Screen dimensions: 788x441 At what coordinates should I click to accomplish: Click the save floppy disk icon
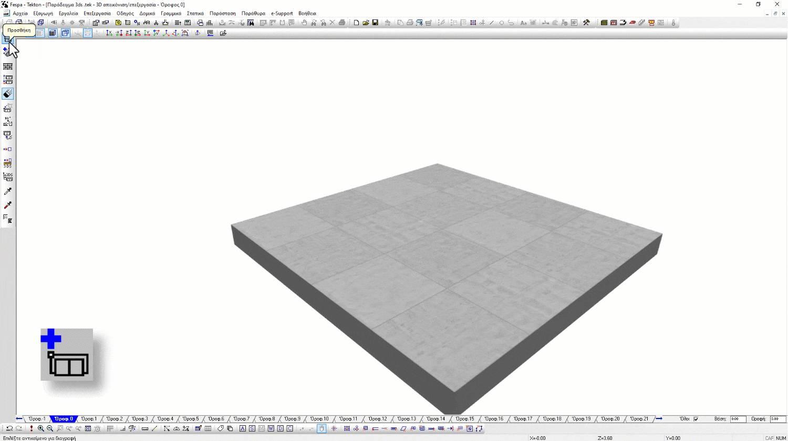pyautogui.click(x=375, y=23)
